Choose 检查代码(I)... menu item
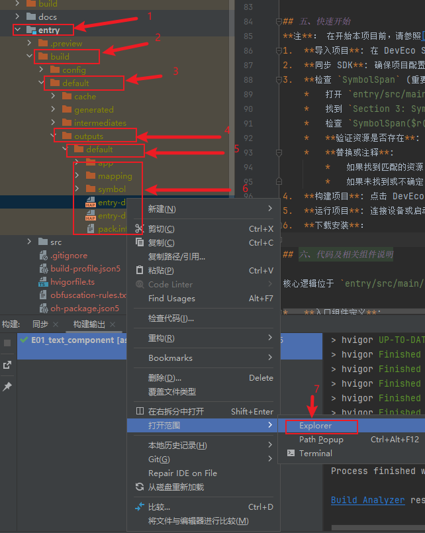 tap(203, 318)
